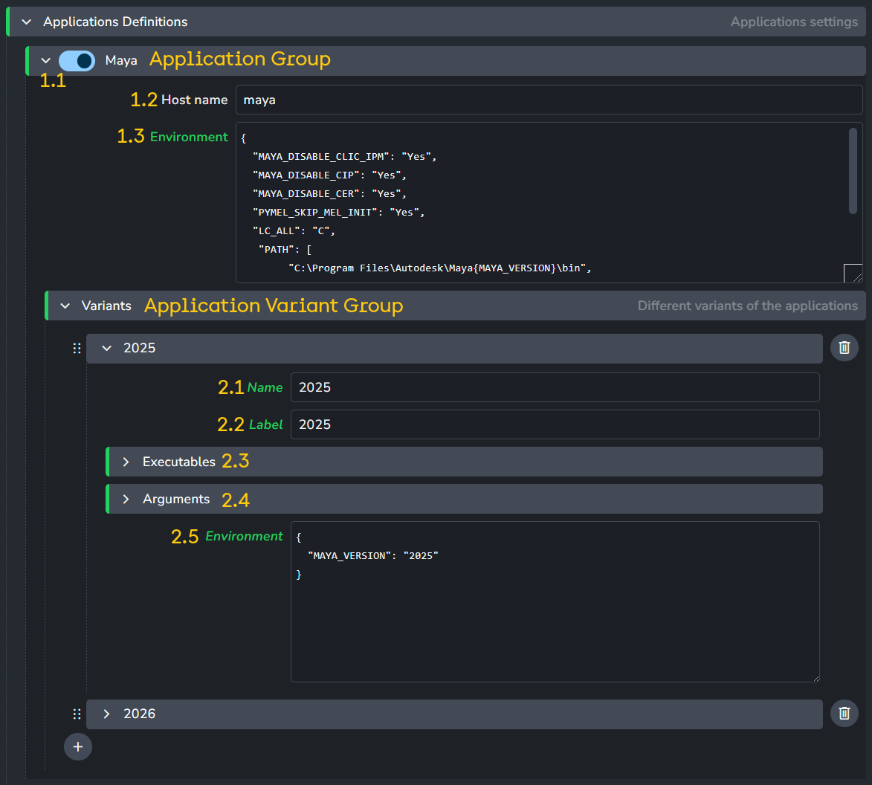Click the Host name input field
Image resolution: width=872 pixels, height=785 pixels.
(x=549, y=100)
